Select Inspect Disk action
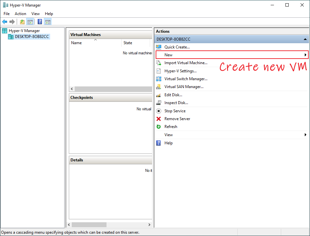The width and height of the screenshot is (310, 236). [176, 103]
